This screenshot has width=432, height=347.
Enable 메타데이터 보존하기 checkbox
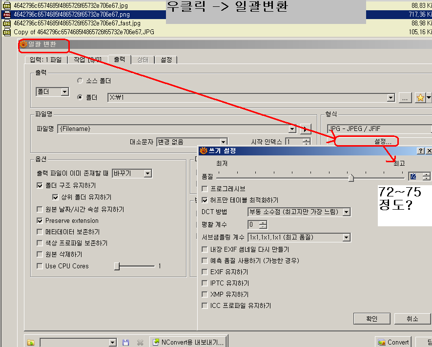(40, 232)
